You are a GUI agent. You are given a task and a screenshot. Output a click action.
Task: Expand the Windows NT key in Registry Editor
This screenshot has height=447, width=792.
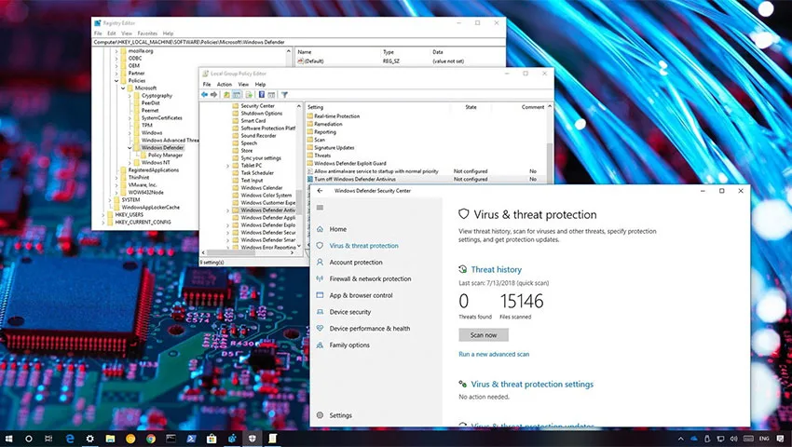coord(130,163)
